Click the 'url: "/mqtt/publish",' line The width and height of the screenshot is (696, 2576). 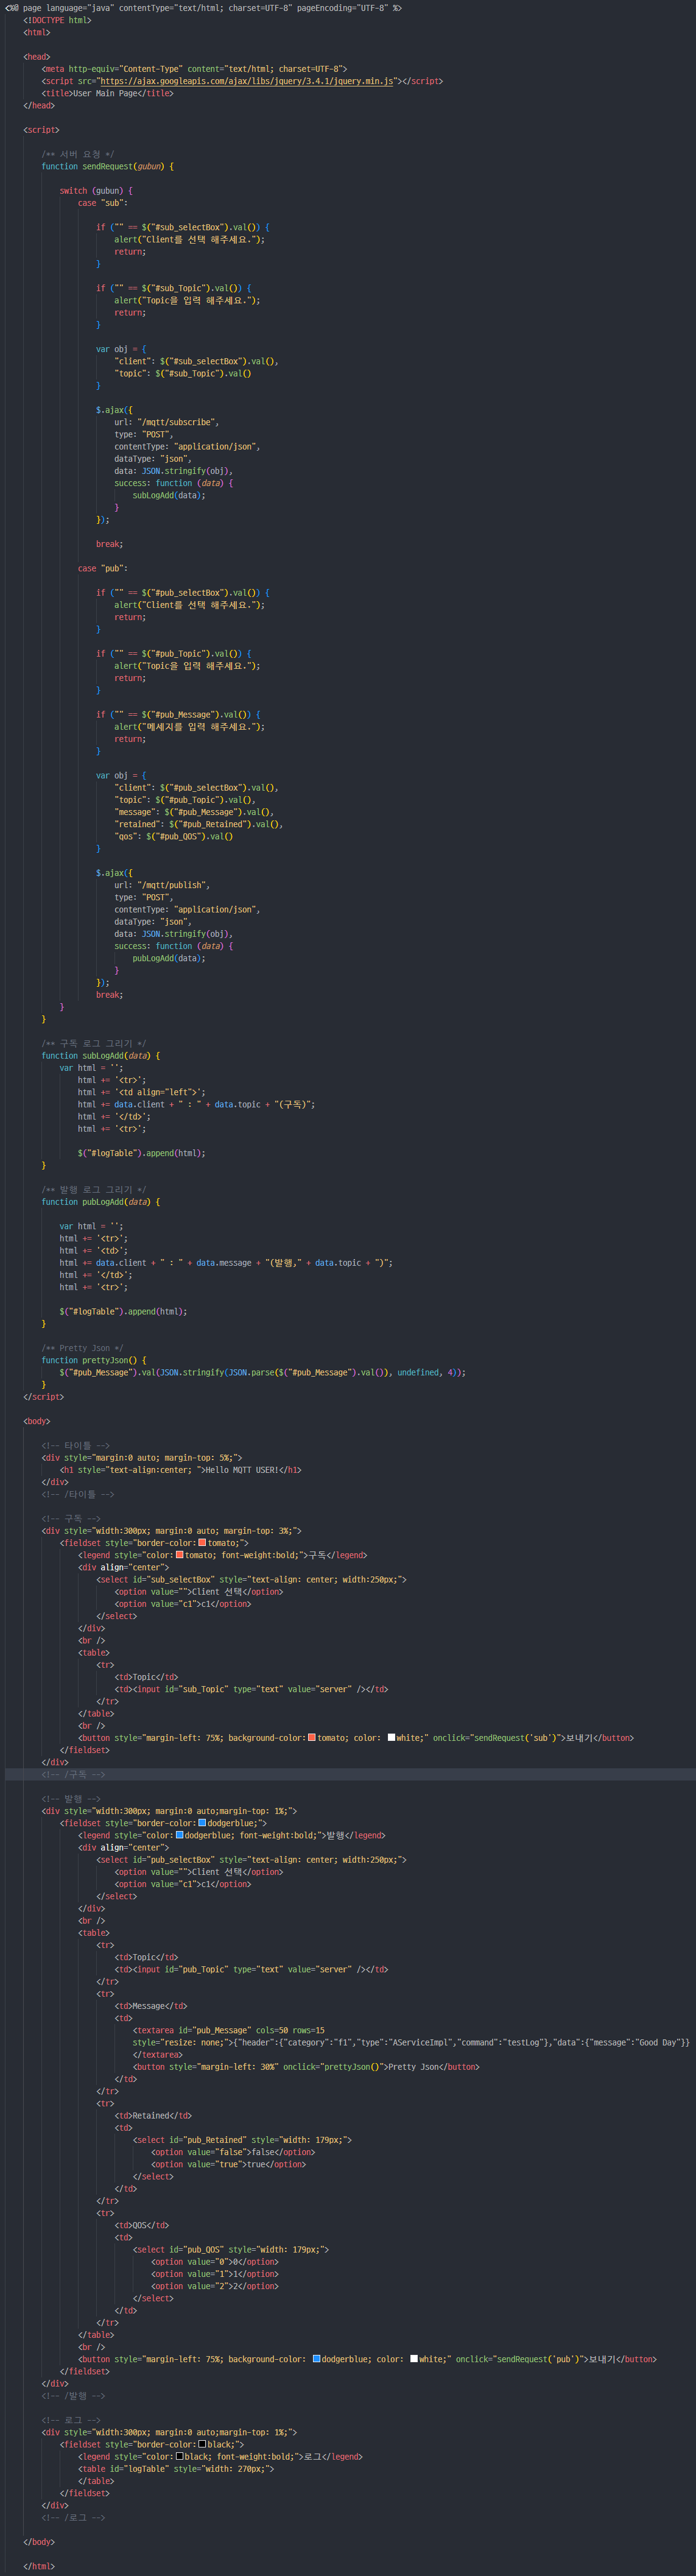[x=162, y=885]
